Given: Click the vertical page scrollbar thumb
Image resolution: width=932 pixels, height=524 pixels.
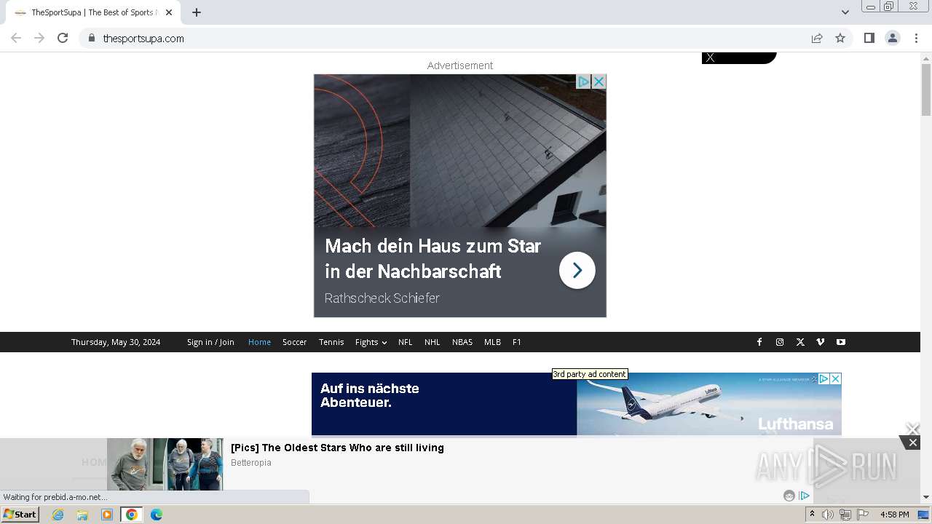Looking at the screenshot, I should tap(926, 90).
